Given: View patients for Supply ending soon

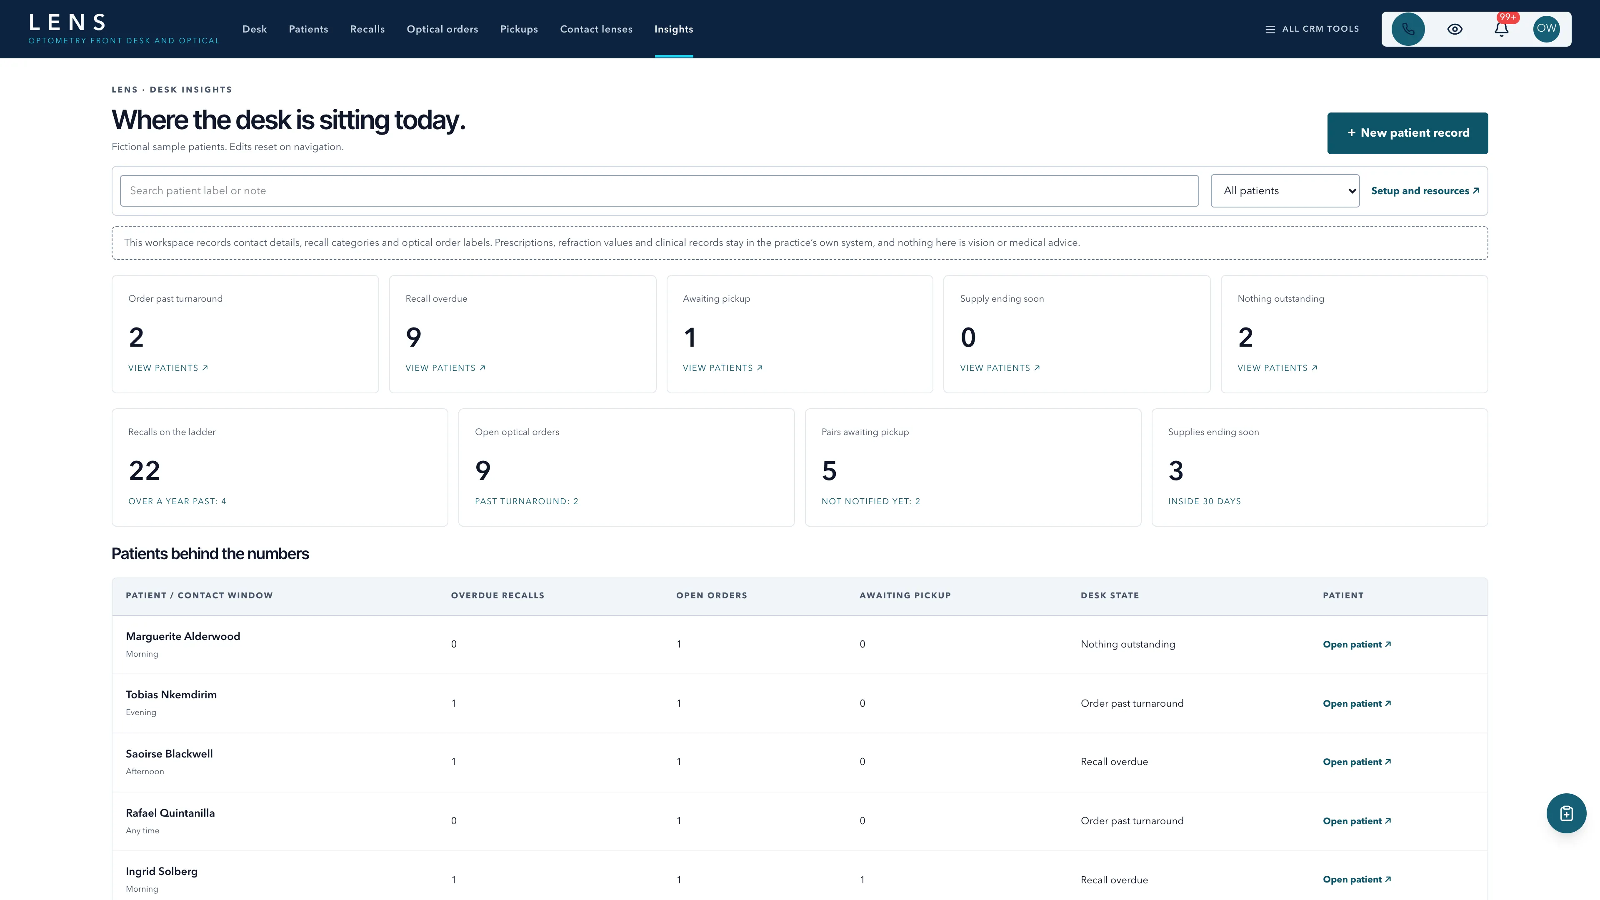Looking at the screenshot, I should (1000, 367).
